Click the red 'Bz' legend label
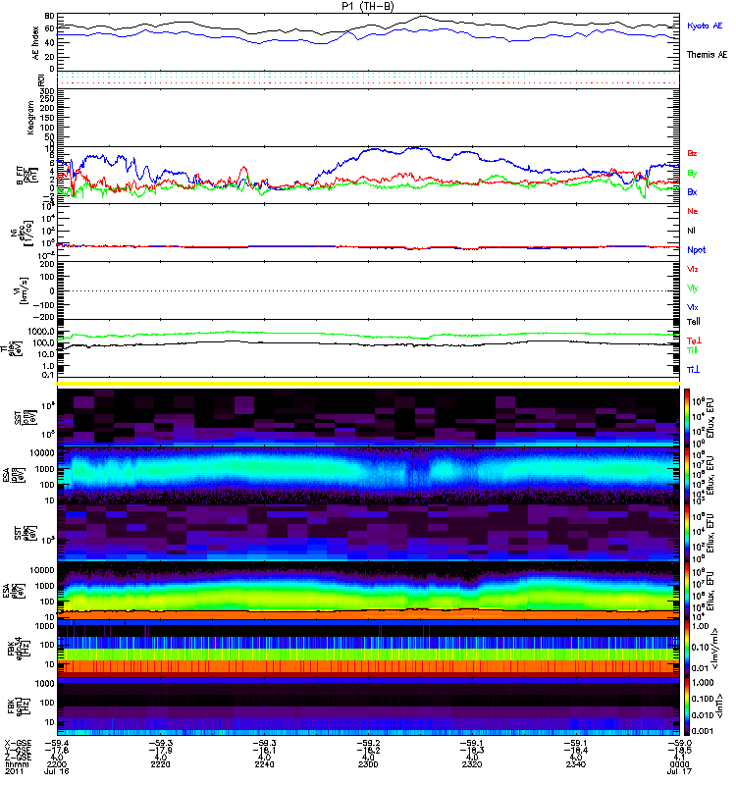Viewport: 736px width, 785px height. (692, 153)
